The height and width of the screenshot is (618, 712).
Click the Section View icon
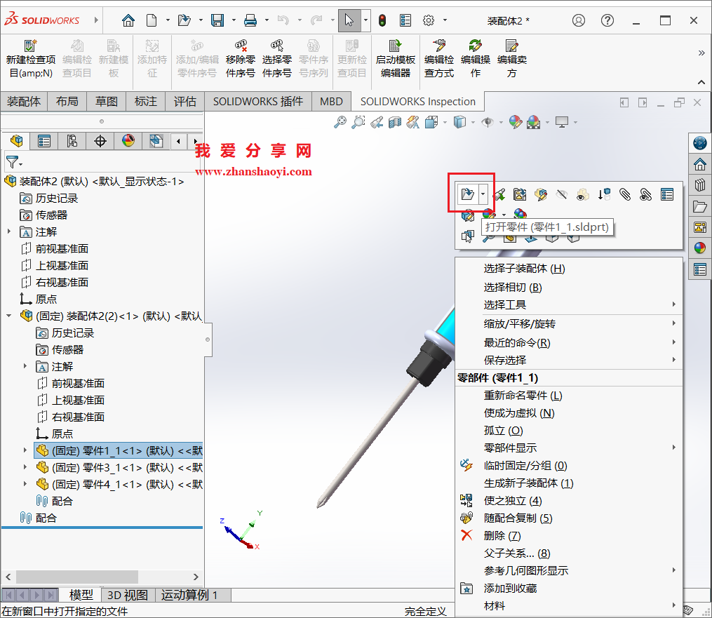pos(395,121)
